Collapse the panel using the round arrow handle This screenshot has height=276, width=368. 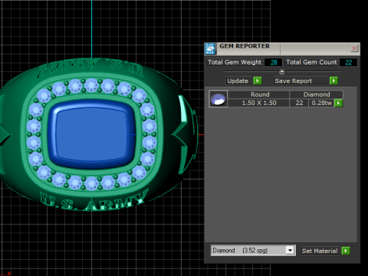pyautogui.click(x=282, y=71)
